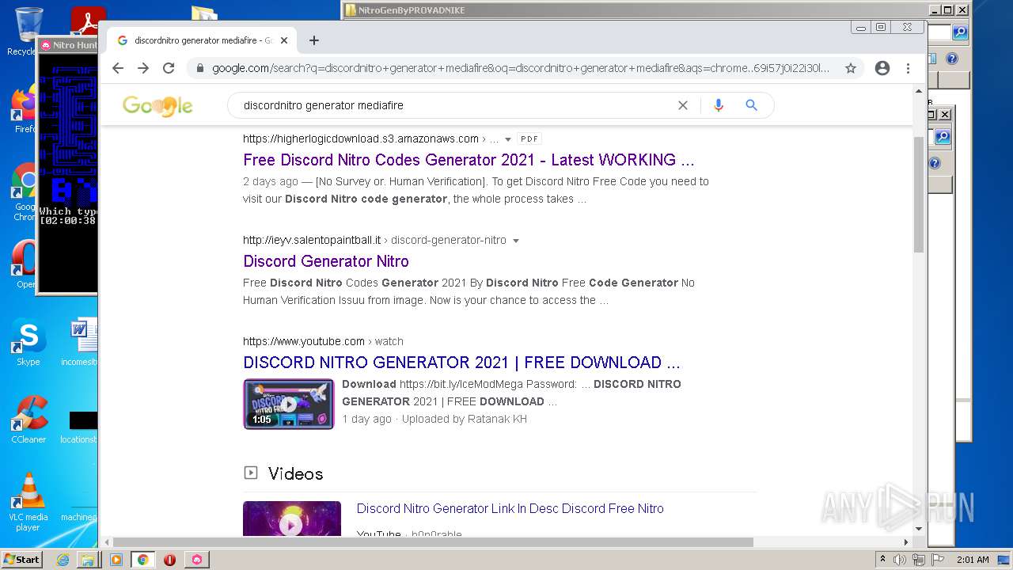Open the Skype desktop shortcut
Viewport: 1013px width, 570px height.
pos(28,343)
